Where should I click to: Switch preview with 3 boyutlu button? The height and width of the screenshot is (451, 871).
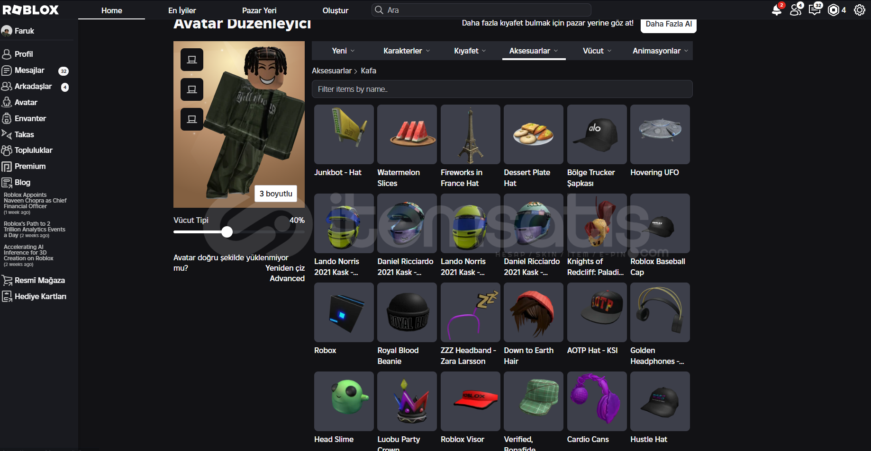(x=276, y=194)
